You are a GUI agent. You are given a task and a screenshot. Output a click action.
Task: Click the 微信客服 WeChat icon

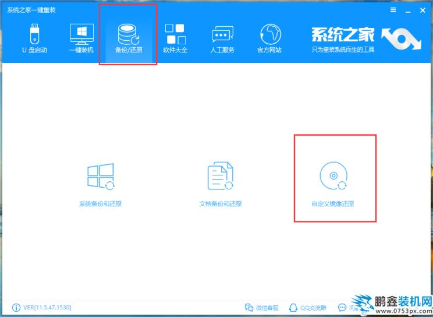tap(249, 308)
